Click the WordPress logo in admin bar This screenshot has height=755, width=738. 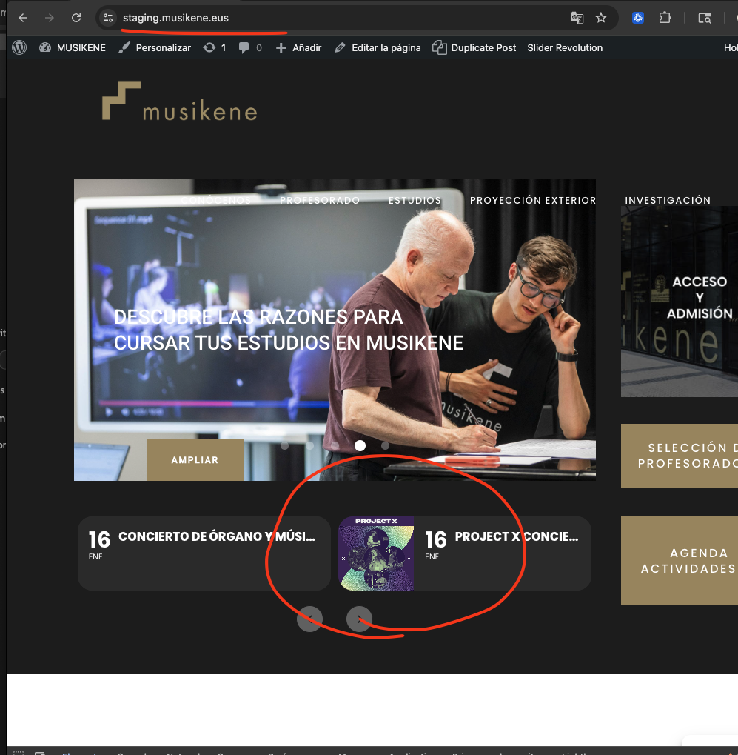(x=19, y=47)
